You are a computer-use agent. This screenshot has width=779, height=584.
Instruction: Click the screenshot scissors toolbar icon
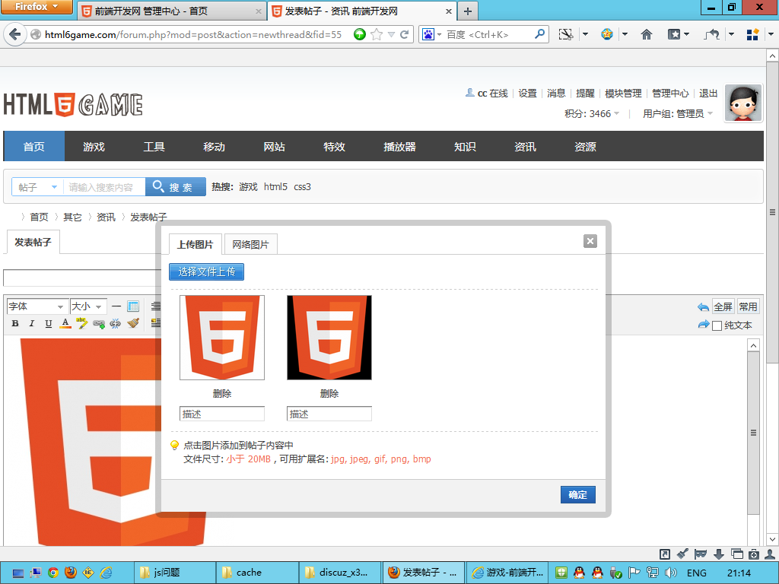point(565,34)
